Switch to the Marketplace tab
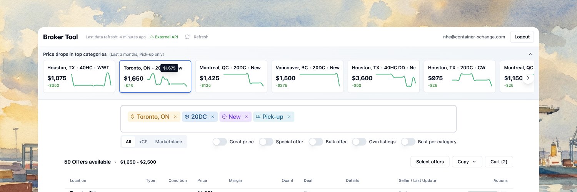This screenshot has width=577, height=192. pyautogui.click(x=168, y=142)
